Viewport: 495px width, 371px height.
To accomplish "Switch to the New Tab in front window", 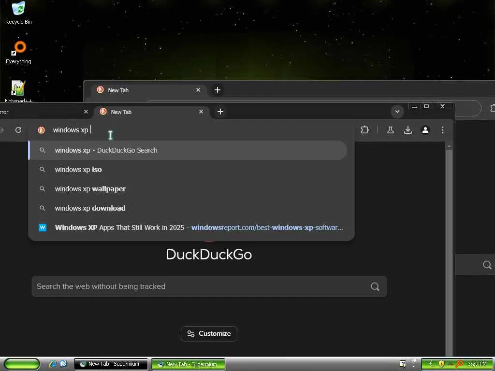I will tap(151, 112).
